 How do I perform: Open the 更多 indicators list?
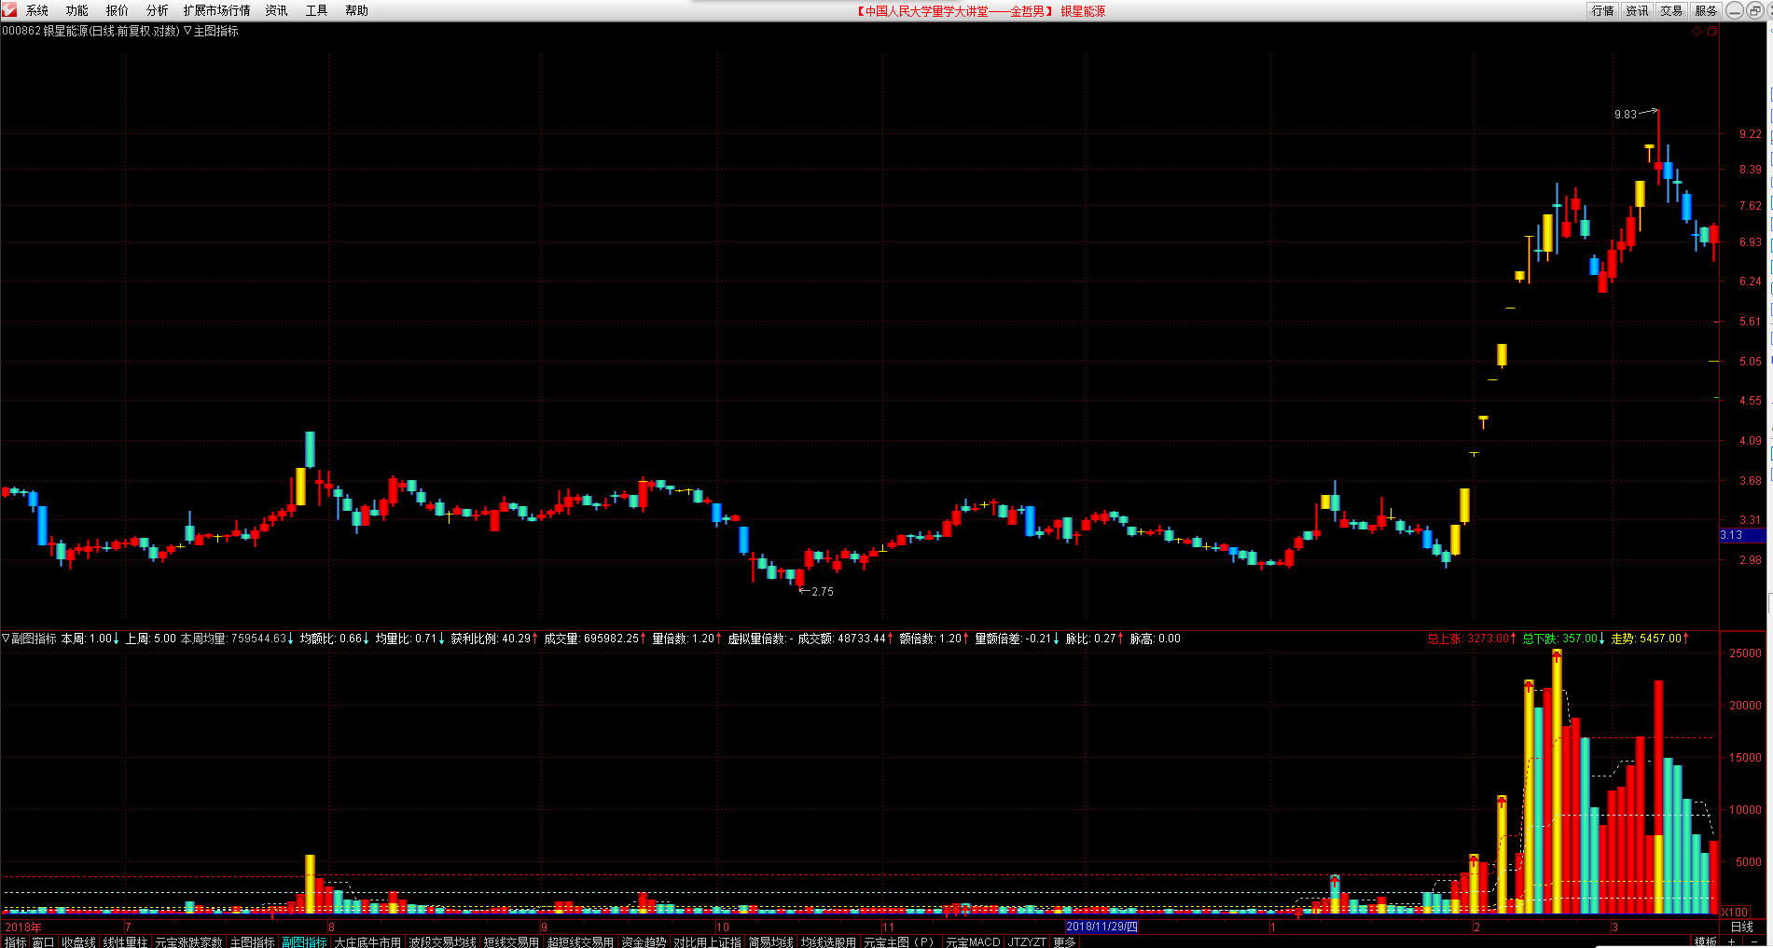tap(1064, 941)
